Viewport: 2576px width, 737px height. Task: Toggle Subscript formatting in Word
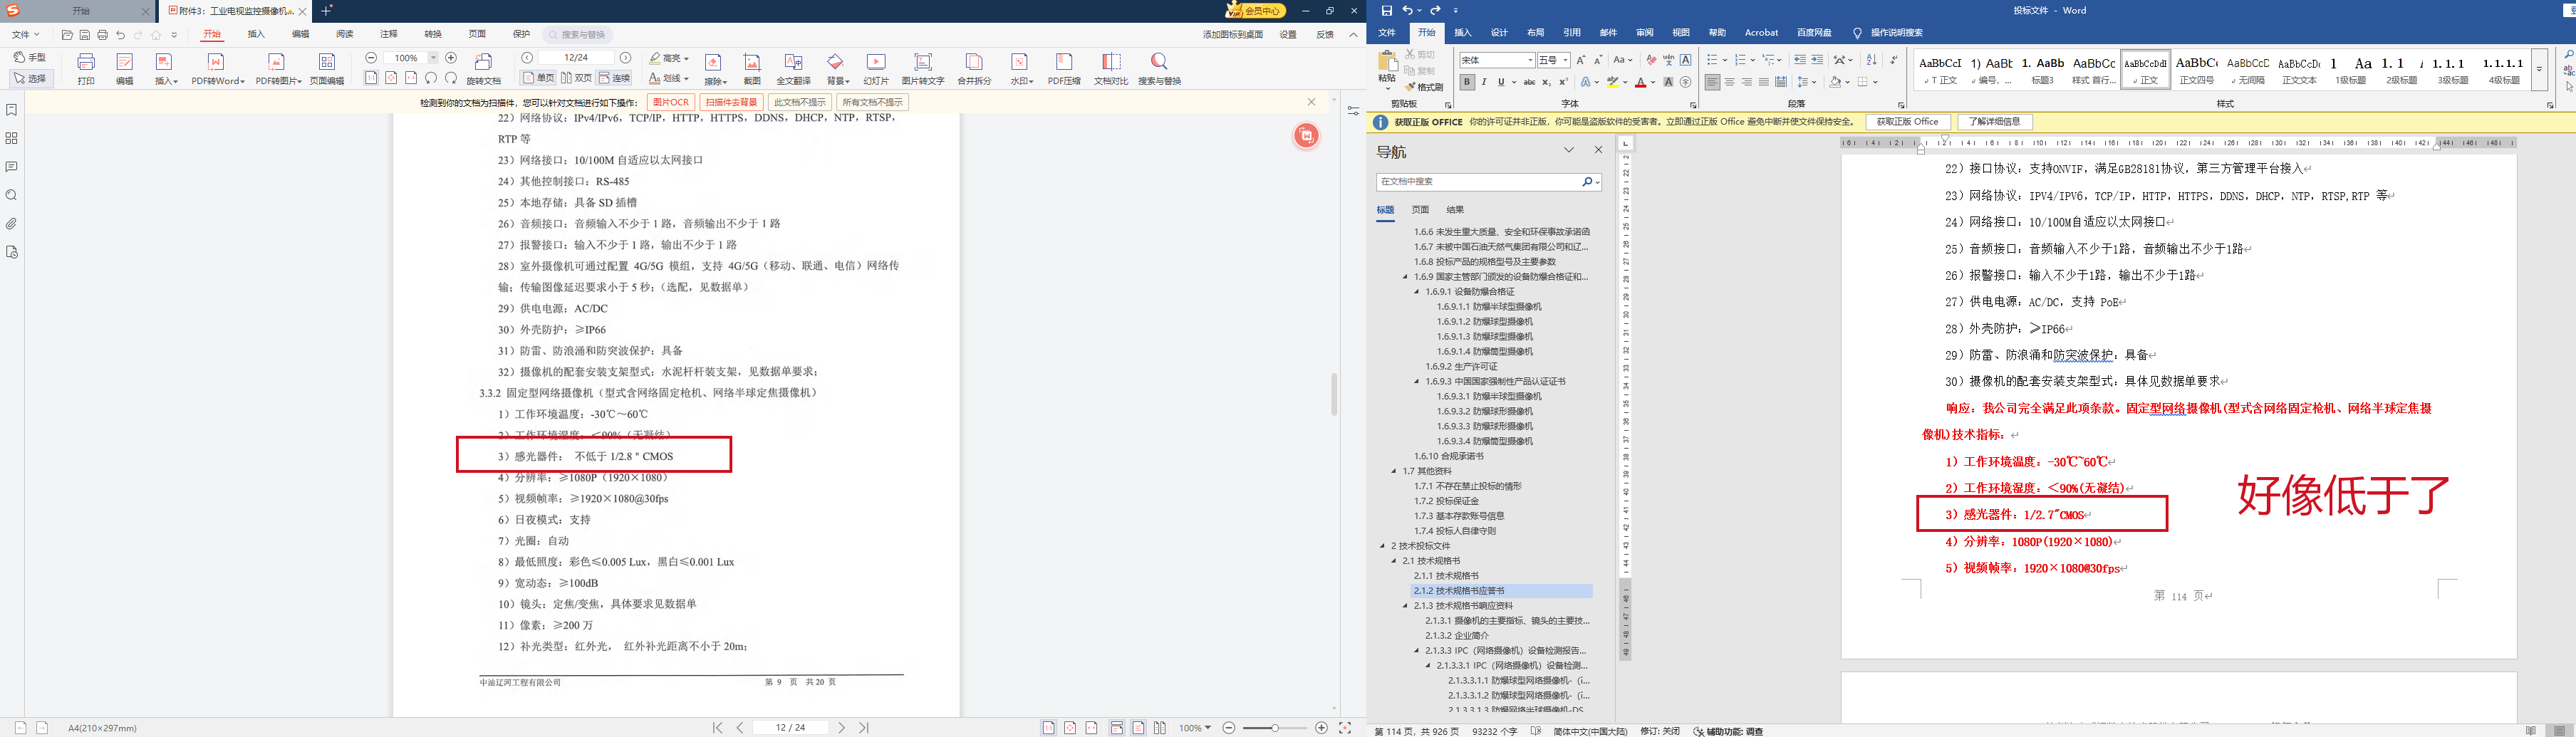click(x=1546, y=82)
